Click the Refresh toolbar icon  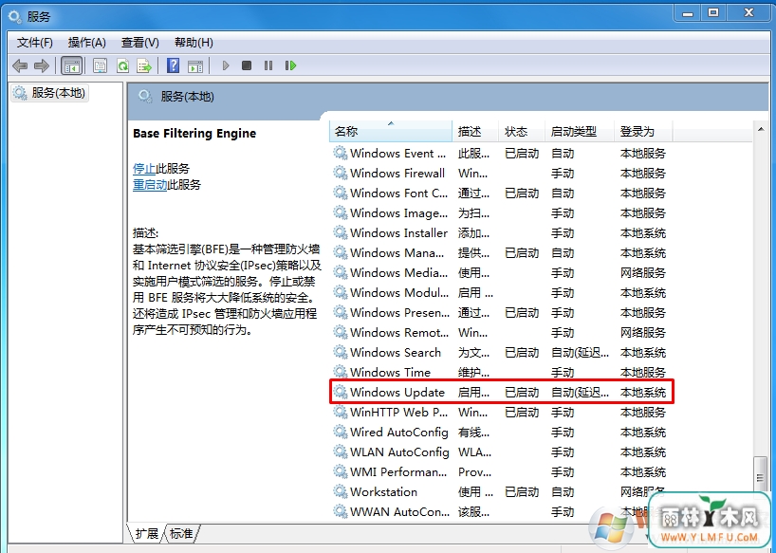tap(122, 65)
